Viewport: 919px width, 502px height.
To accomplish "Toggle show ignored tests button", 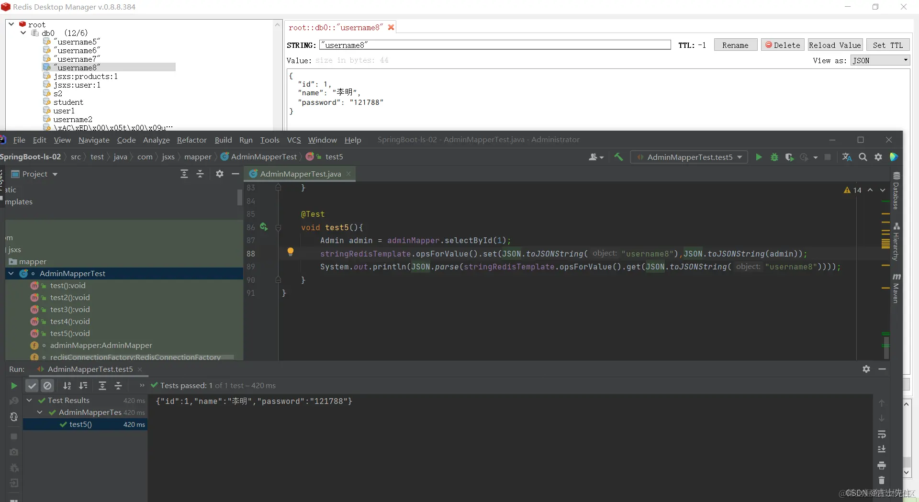I will click(x=47, y=386).
